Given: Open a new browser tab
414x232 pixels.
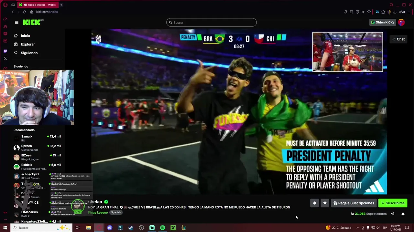Looking at the screenshot, I should click(x=61, y=5).
